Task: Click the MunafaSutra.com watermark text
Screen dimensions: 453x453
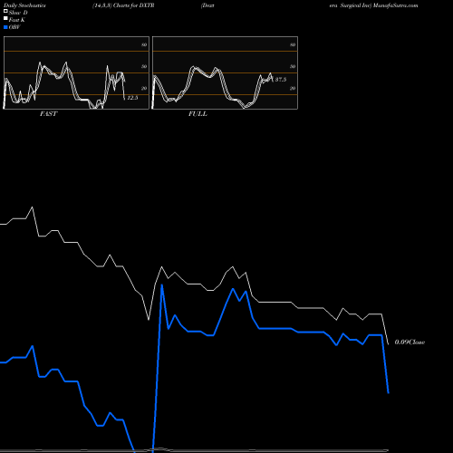Action: coord(395,5)
